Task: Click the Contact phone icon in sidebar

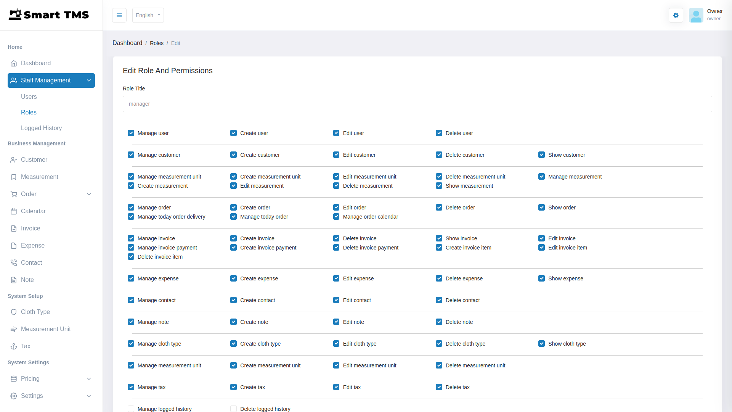Action: 14,263
